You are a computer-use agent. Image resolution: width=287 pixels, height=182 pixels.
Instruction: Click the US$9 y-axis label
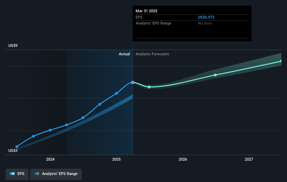(13, 45)
